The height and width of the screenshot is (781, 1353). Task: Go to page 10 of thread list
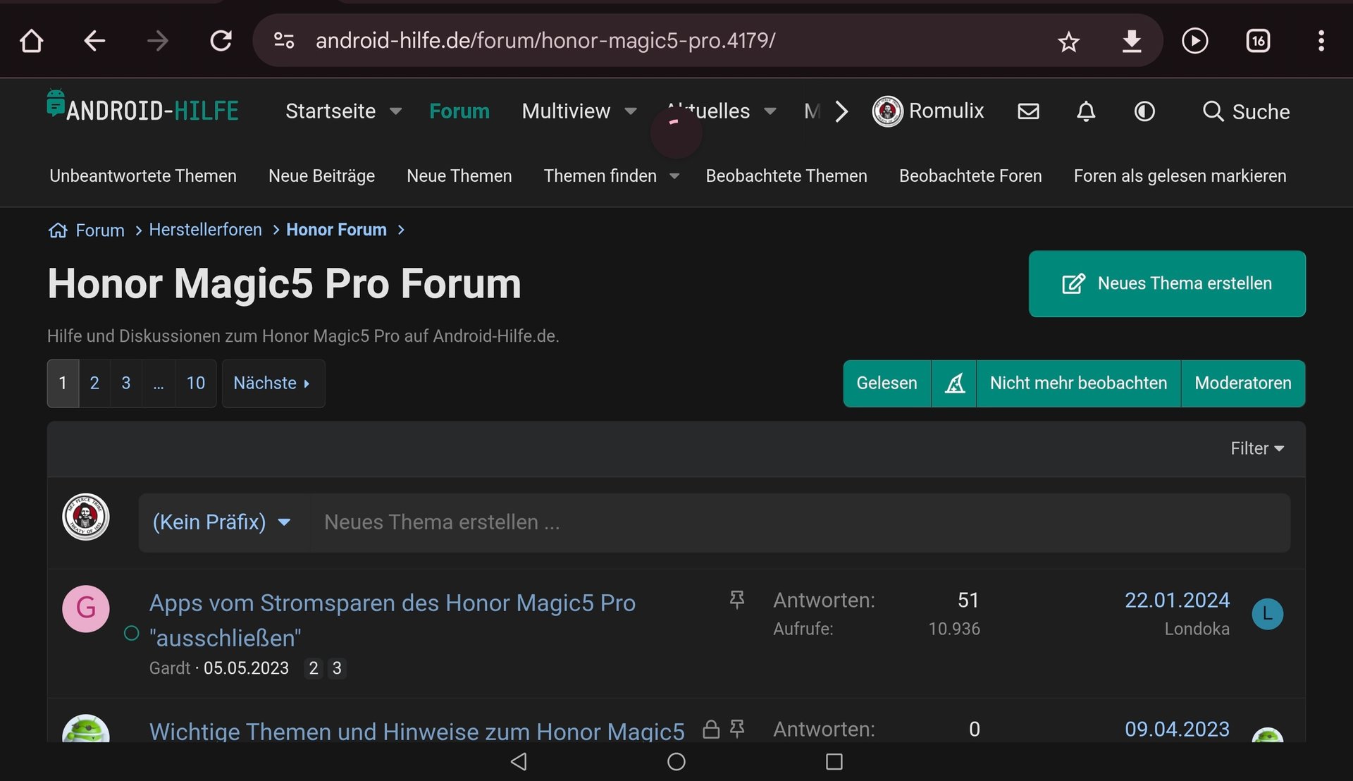(195, 383)
